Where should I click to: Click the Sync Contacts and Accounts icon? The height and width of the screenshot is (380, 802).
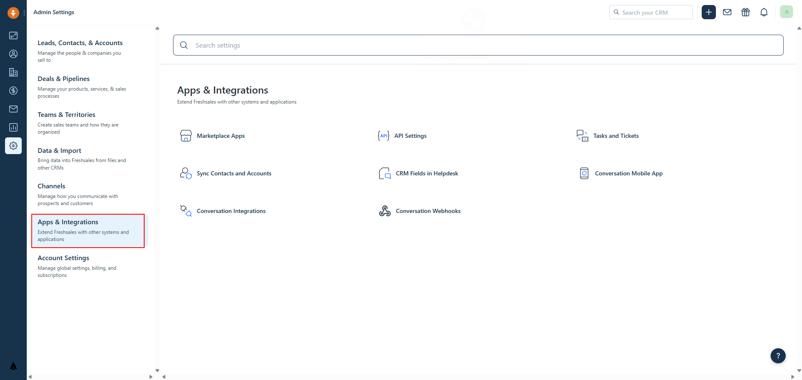tap(186, 173)
